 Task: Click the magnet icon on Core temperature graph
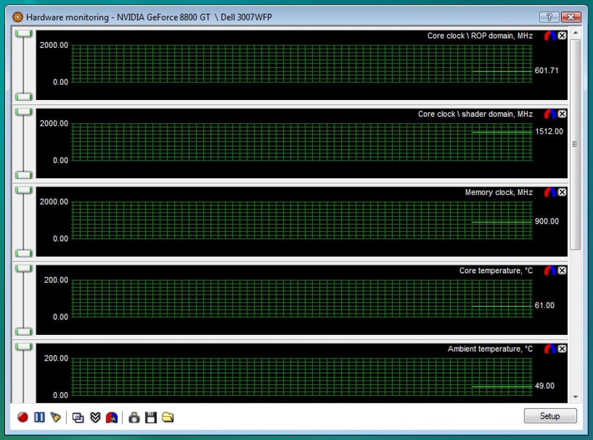(x=550, y=270)
